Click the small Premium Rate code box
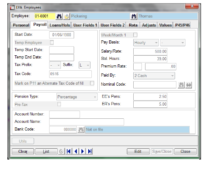Image resolution: width=211 pixels, height=170 pixels. point(137,67)
